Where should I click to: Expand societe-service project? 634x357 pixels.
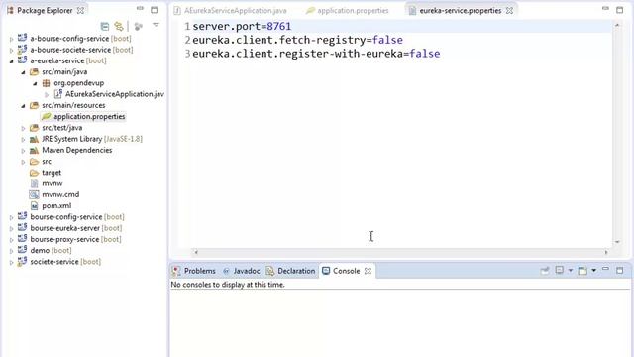[11, 262]
